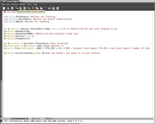Image resolution: width=155 pixels, height=124 pixels.
Task: Click the mode line status flags on the left
Action: point(5,118)
